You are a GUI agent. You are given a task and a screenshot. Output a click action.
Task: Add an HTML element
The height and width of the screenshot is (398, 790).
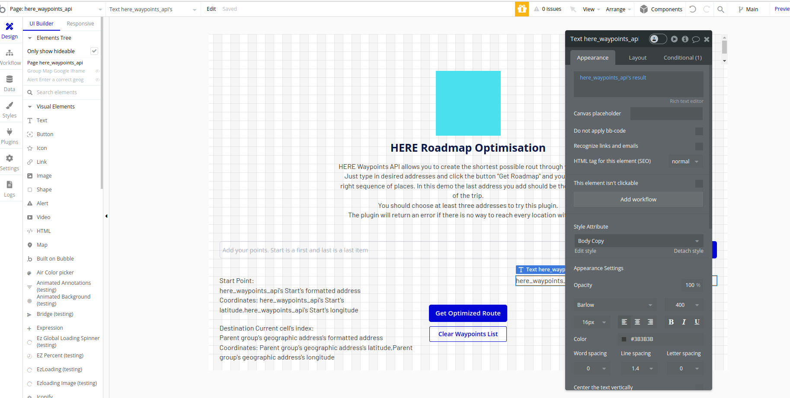point(44,231)
